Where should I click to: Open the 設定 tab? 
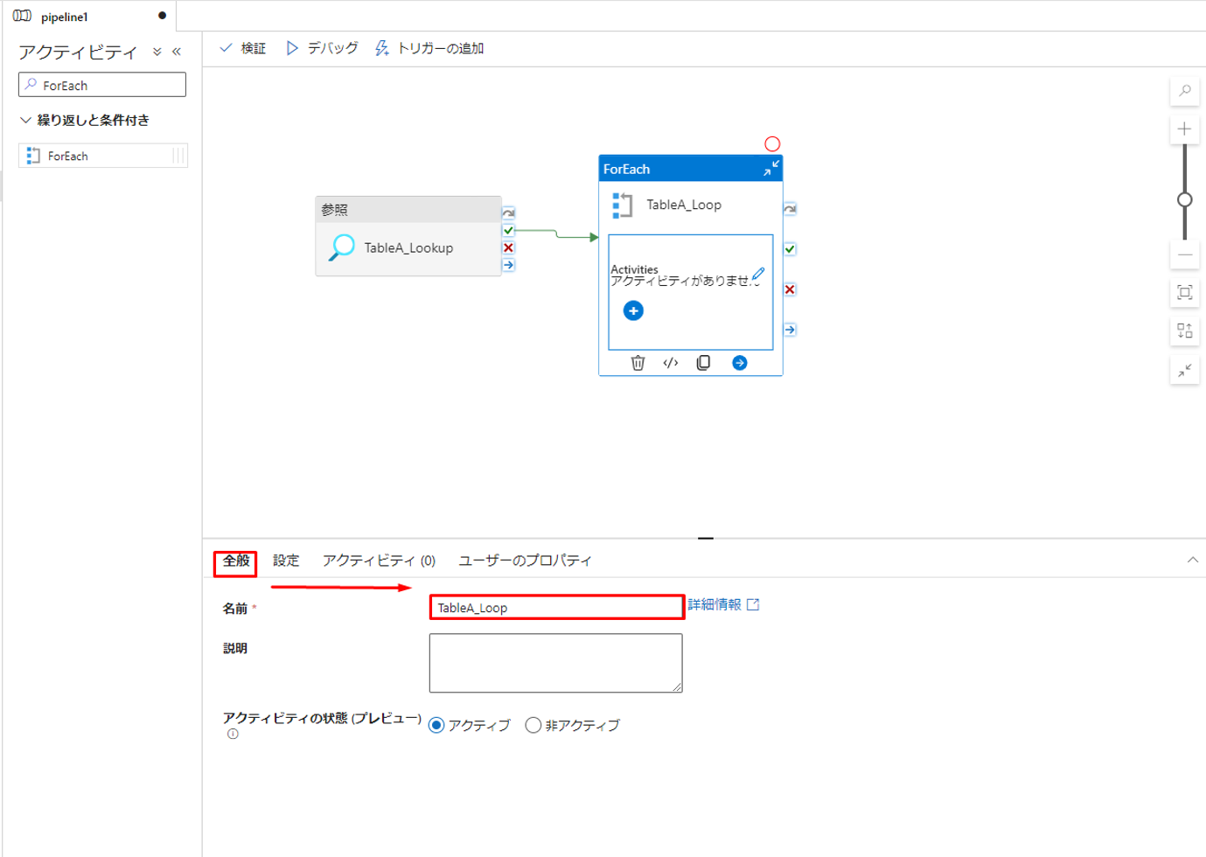pos(286,561)
